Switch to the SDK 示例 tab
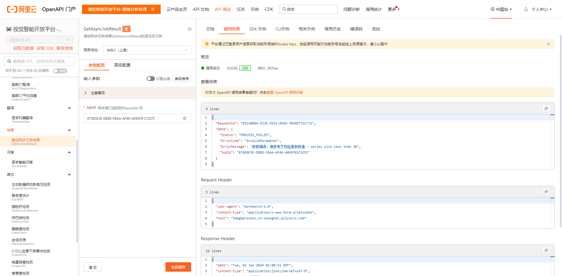The width and height of the screenshot is (562, 276). pos(258,29)
